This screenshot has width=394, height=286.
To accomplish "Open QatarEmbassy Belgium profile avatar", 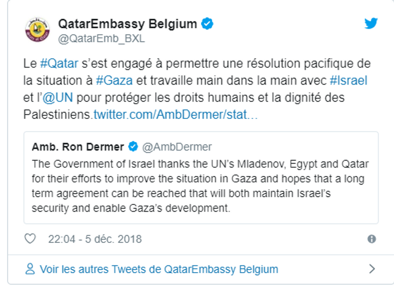I will coord(37,30).
